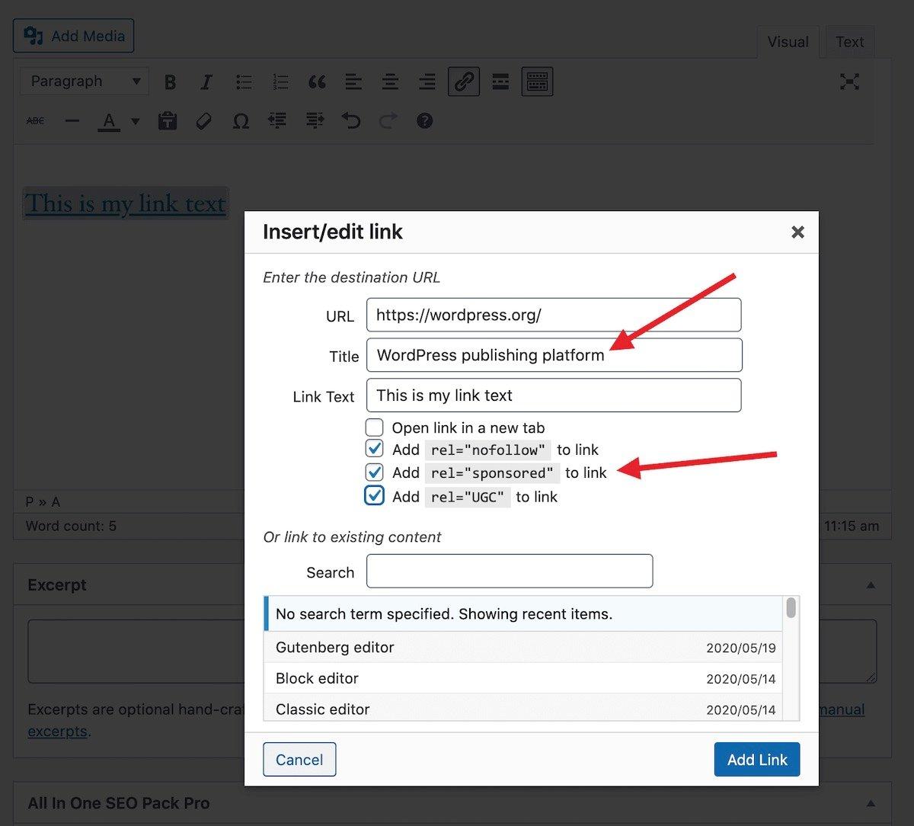Click the Link Text input field
The image size is (914, 826).
pos(554,395)
